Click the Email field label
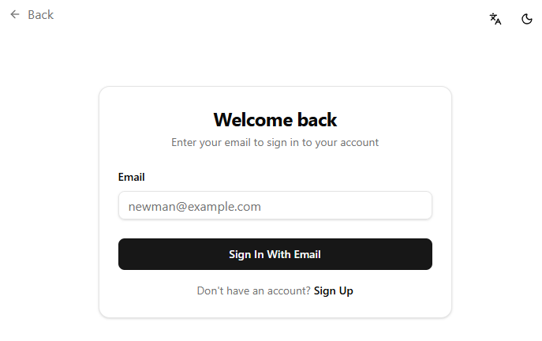 click(x=132, y=178)
